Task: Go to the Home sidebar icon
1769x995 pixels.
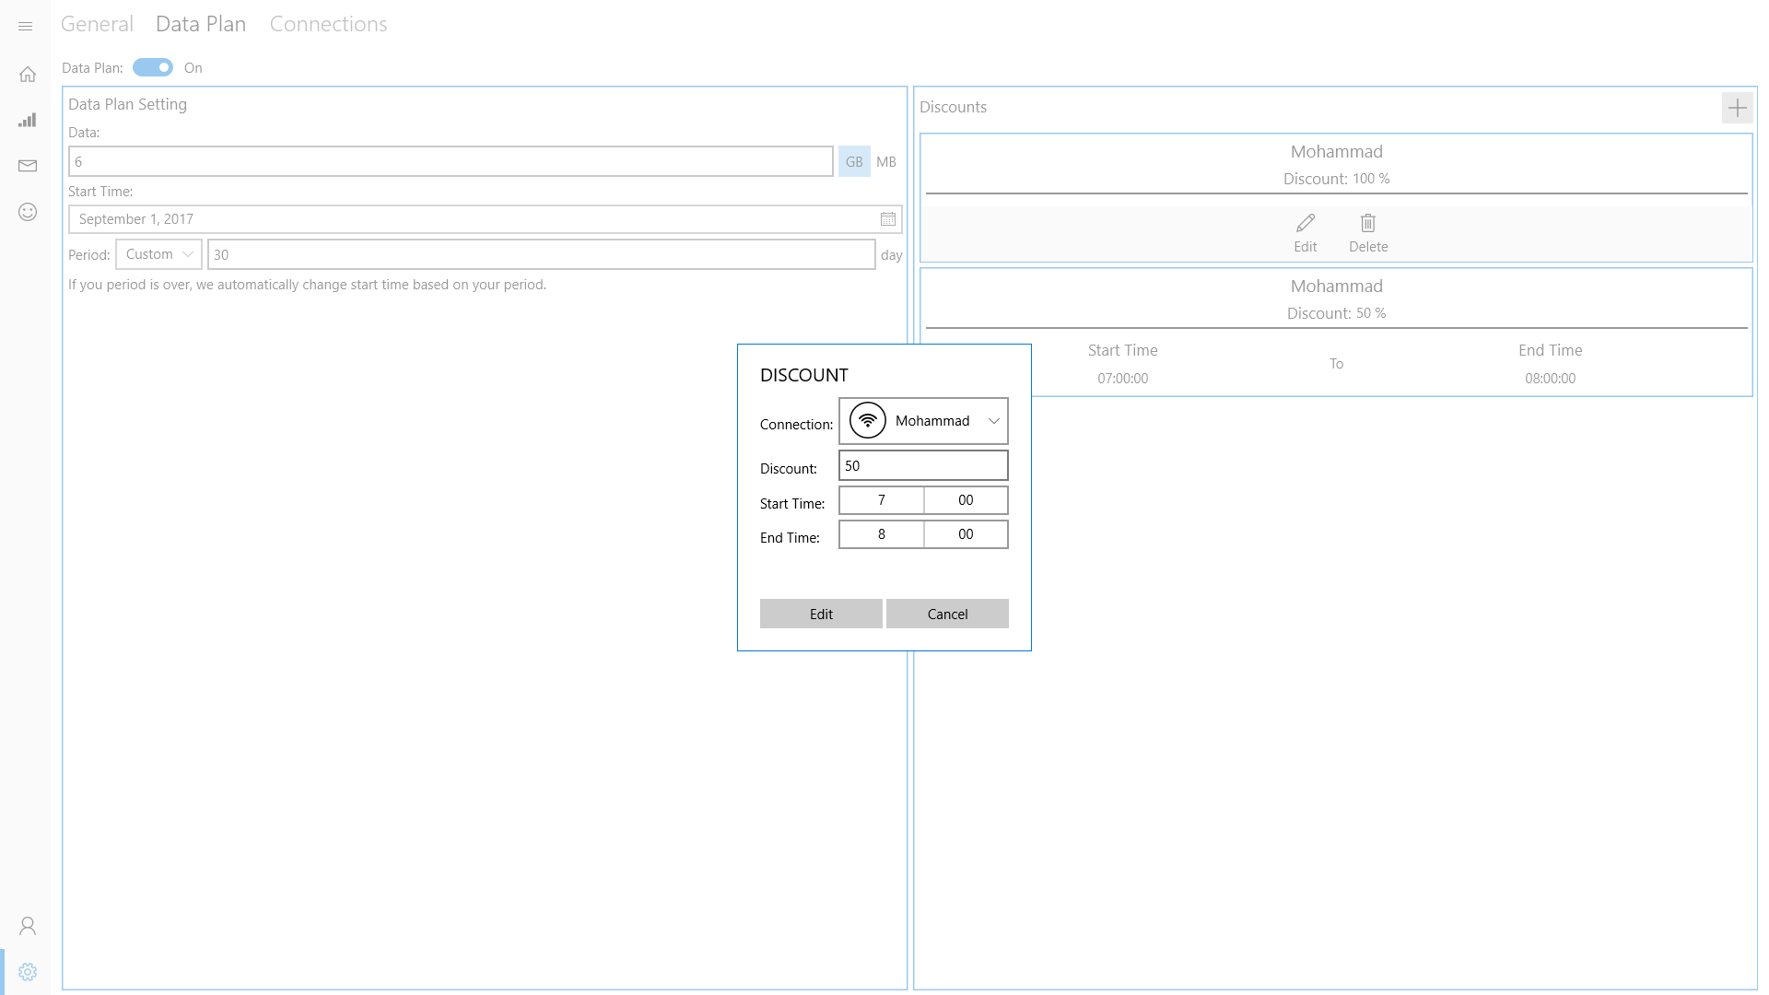Action: [28, 75]
